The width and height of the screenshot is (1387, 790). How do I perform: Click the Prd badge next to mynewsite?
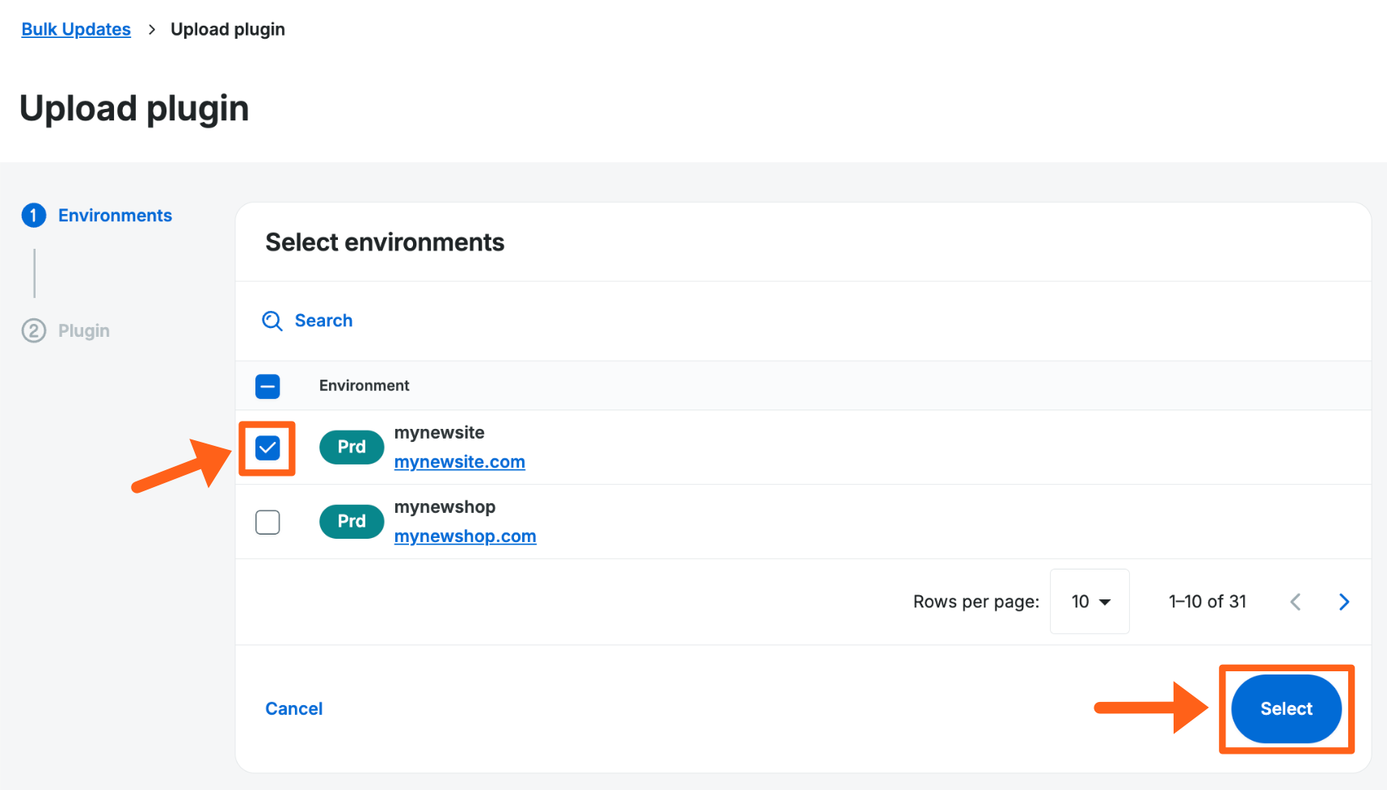[351, 447]
